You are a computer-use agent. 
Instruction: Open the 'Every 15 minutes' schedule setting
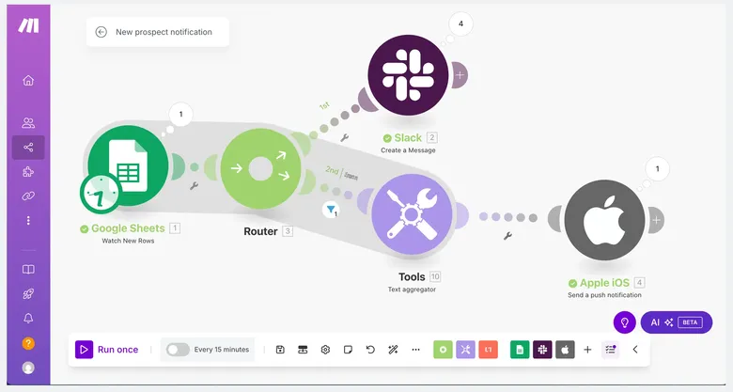coord(222,350)
